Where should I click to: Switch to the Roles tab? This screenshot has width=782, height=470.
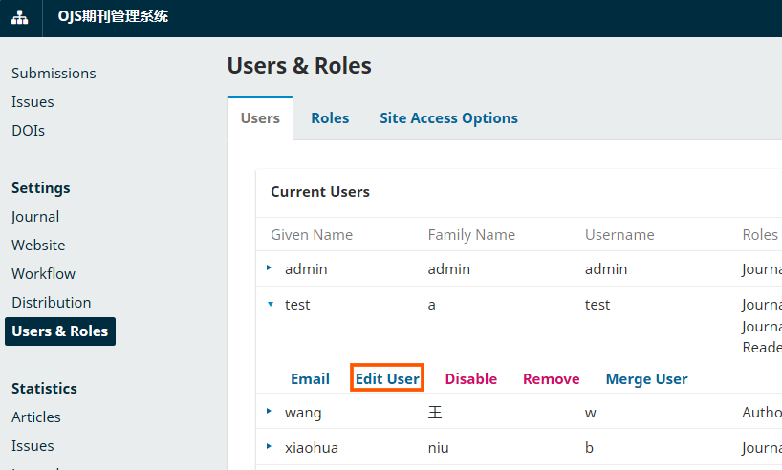click(x=330, y=118)
